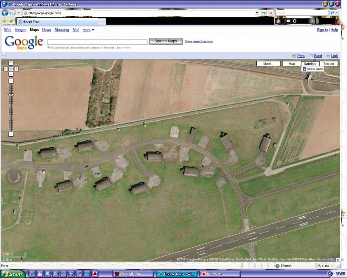Toggle the Show labels checkbox

305,69
